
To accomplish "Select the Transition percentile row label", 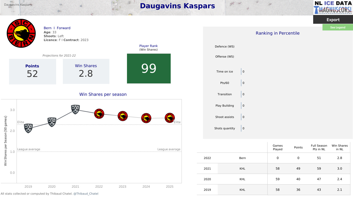I will point(224,94).
